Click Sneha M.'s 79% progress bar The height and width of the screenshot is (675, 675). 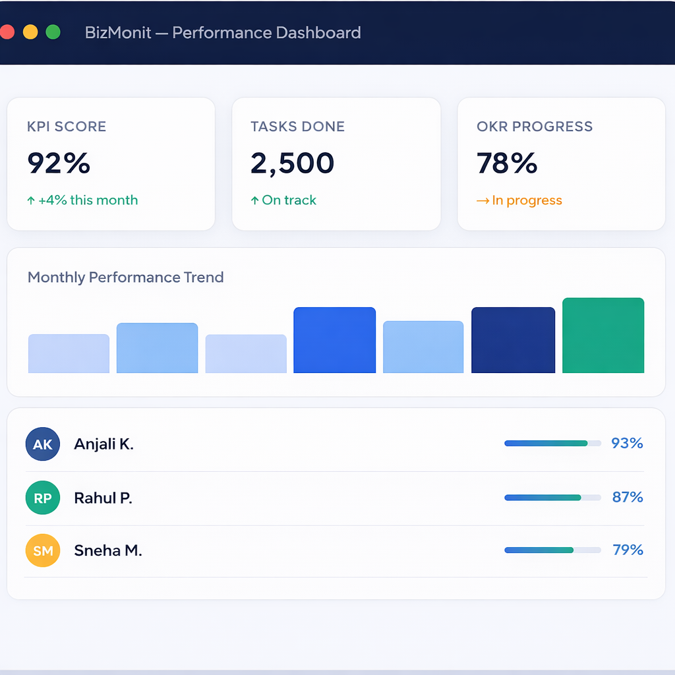pyautogui.click(x=552, y=550)
